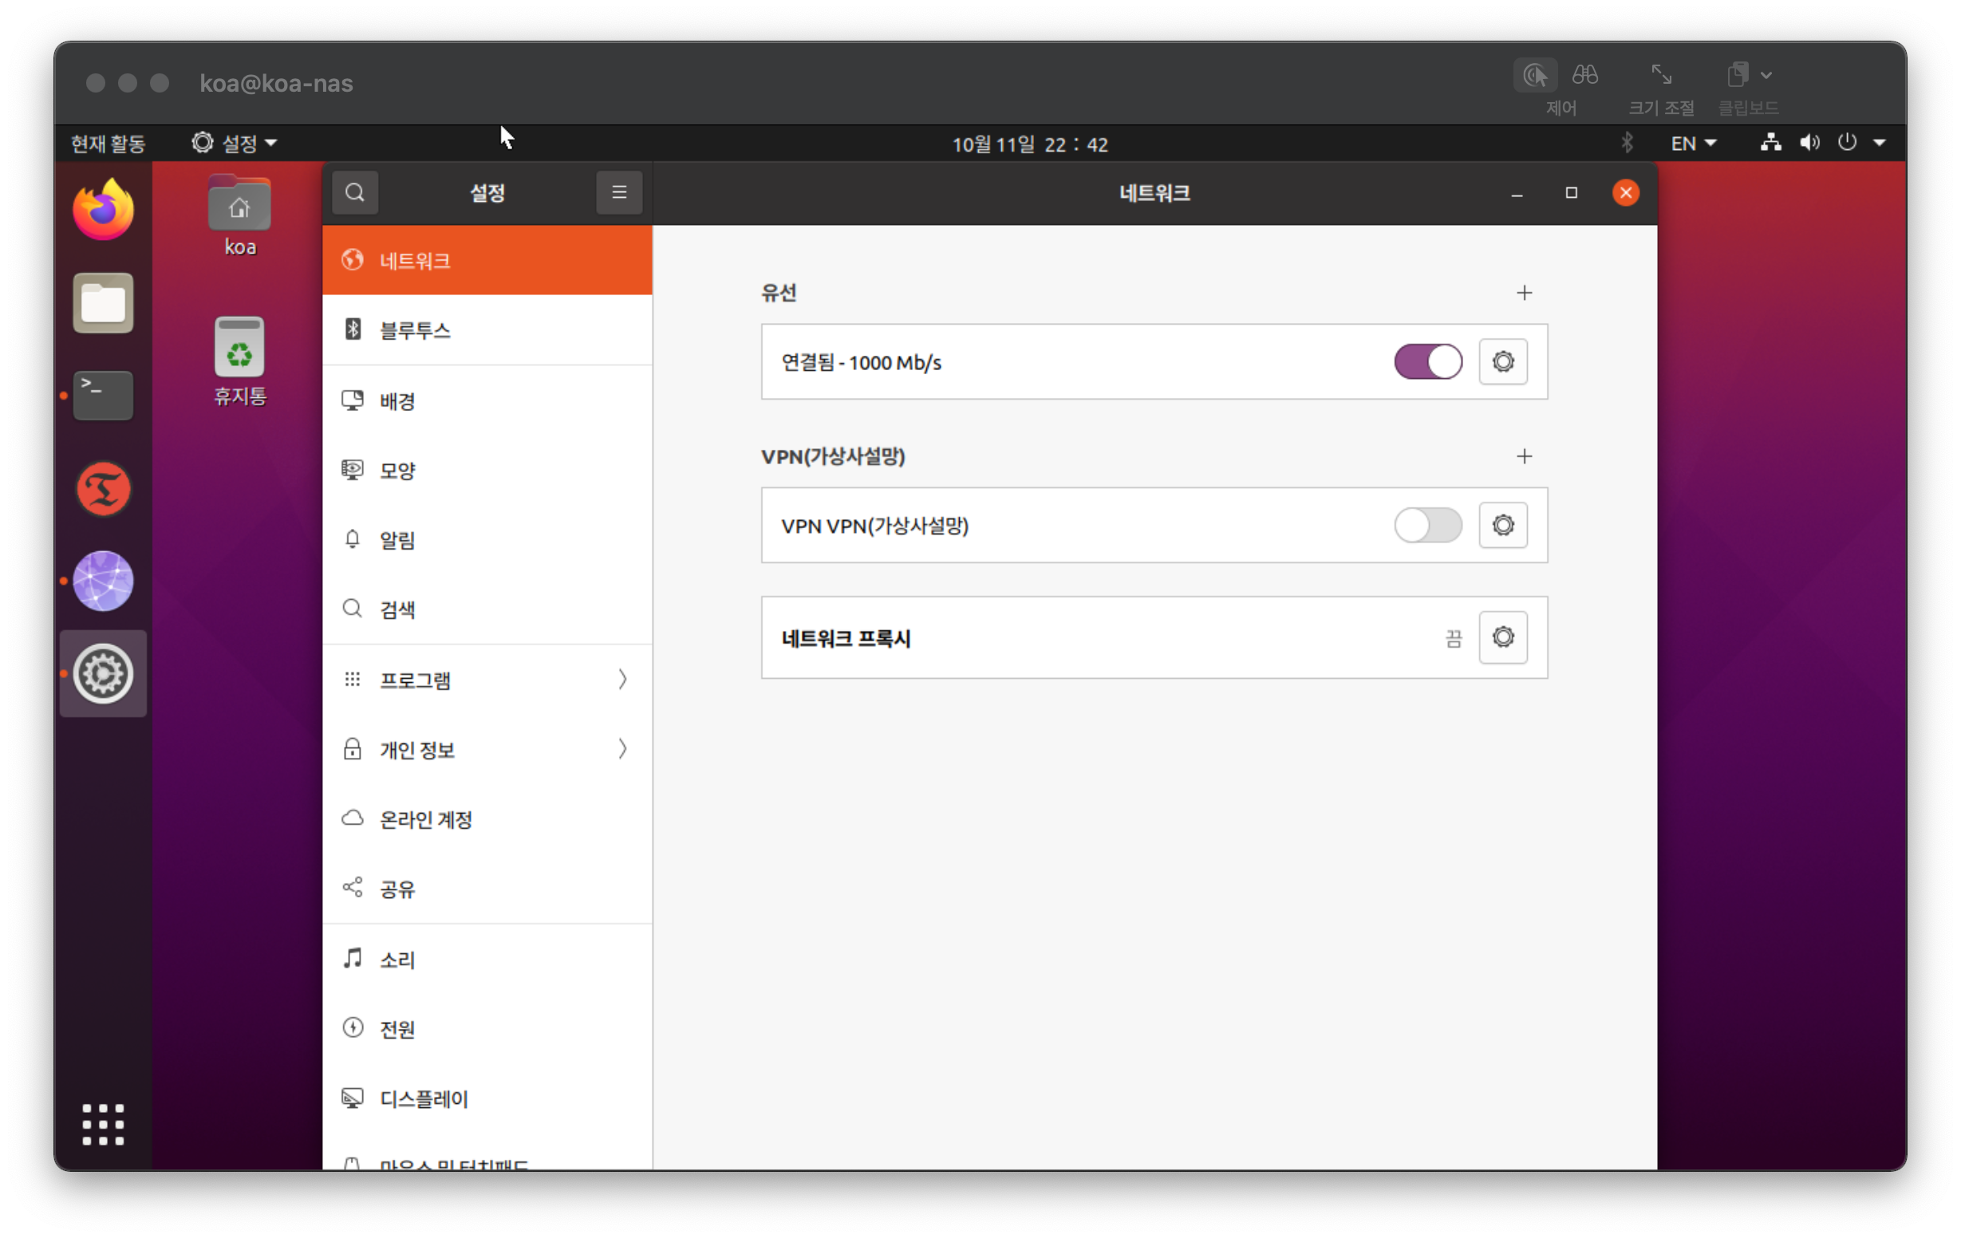Open network proxy gear settings

click(1502, 637)
